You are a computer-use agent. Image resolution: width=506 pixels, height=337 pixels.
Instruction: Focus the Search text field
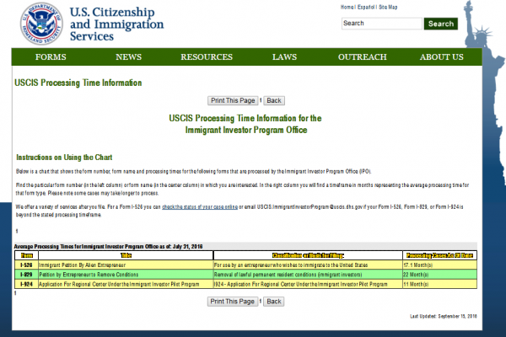(x=380, y=24)
